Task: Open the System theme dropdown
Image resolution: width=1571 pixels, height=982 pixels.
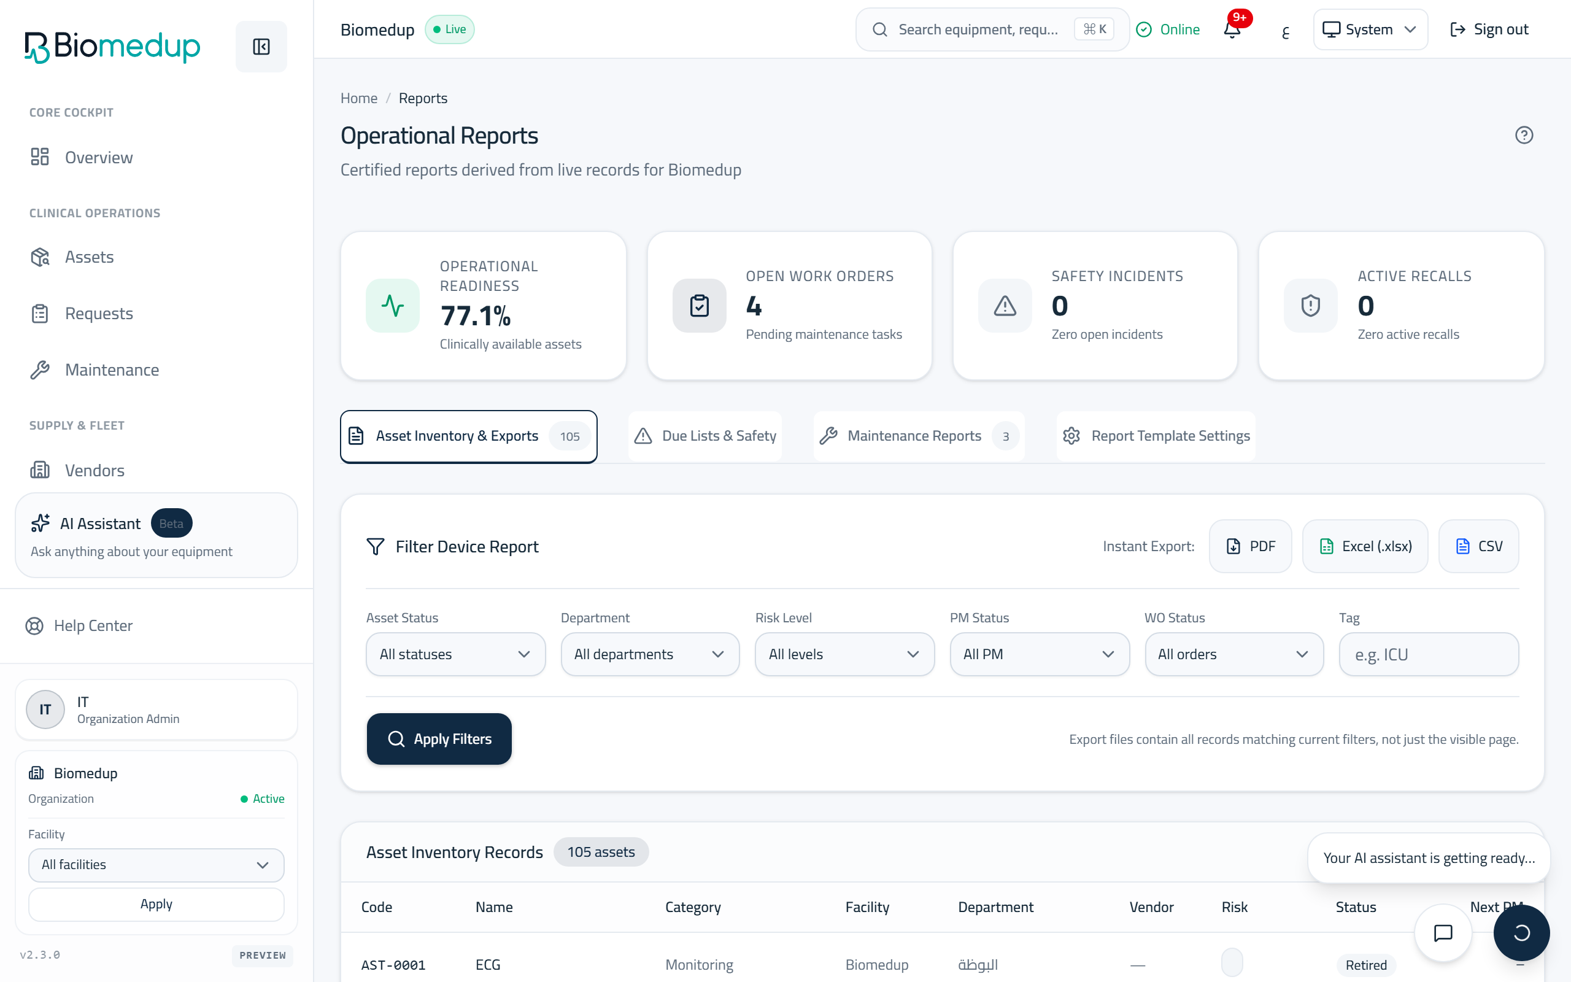Action: tap(1370, 30)
